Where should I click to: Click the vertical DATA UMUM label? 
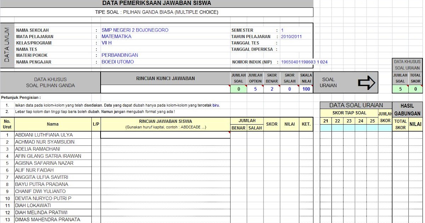point(6,46)
